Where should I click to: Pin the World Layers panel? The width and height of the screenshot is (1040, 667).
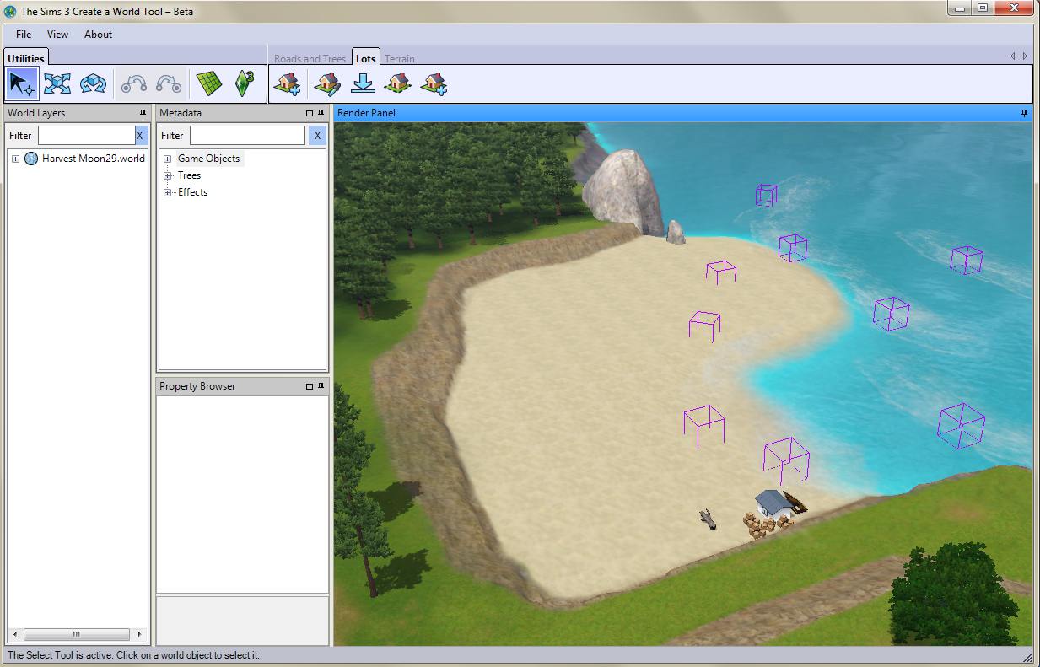(143, 113)
